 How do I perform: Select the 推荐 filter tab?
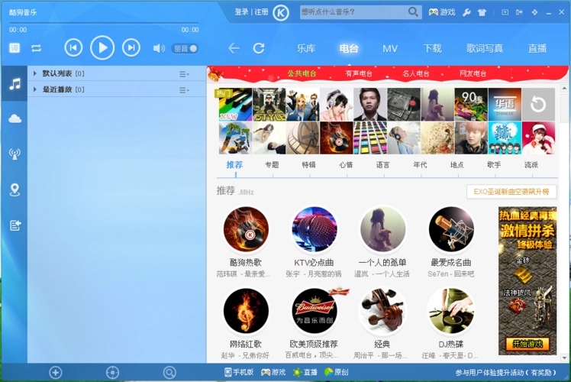click(x=234, y=165)
